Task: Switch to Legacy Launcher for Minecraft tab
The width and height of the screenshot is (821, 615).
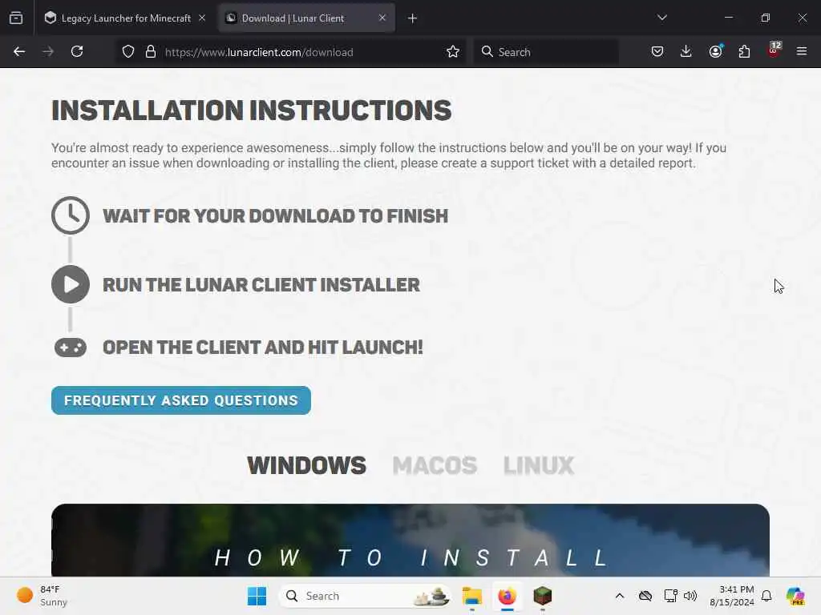Action: point(126,18)
